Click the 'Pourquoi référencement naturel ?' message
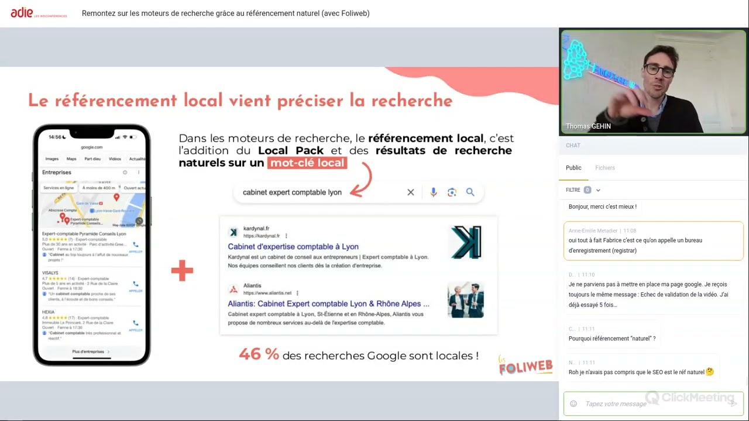The image size is (749, 421). [612, 339]
